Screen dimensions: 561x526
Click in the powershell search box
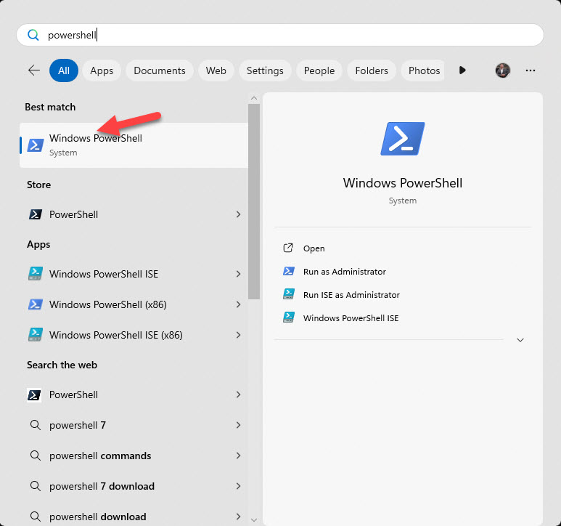coord(290,35)
